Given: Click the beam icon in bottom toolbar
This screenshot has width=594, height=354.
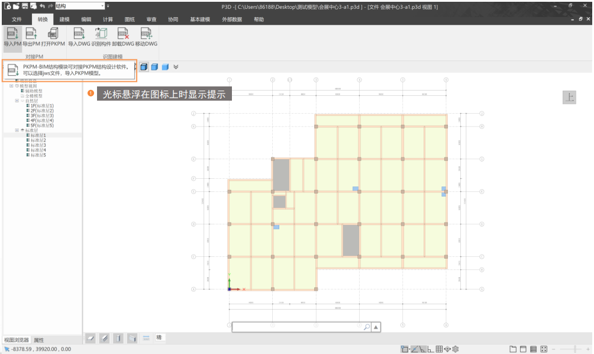Looking at the screenshot, I should [x=105, y=338].
